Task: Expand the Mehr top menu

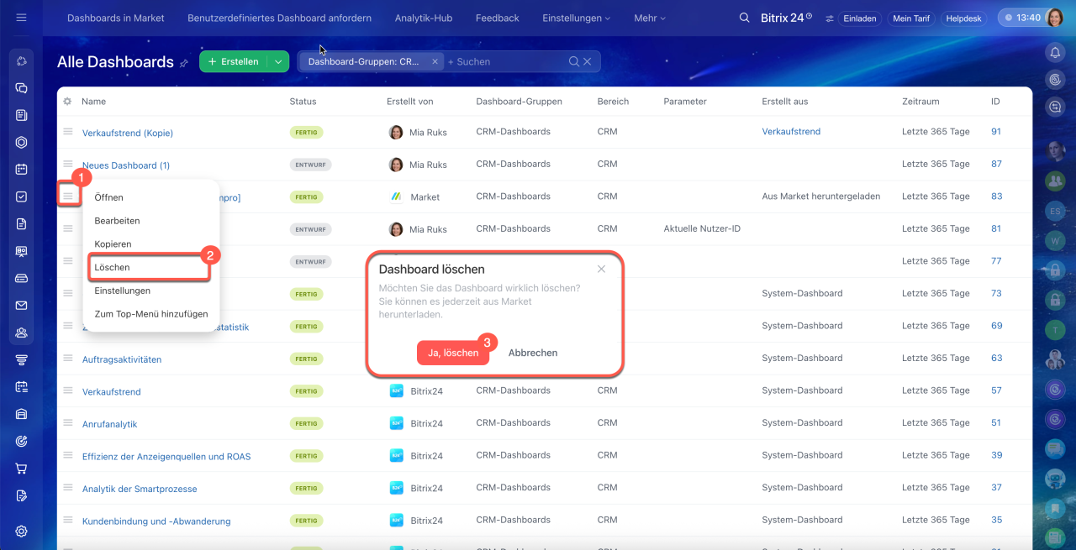Action: point(649,18)
